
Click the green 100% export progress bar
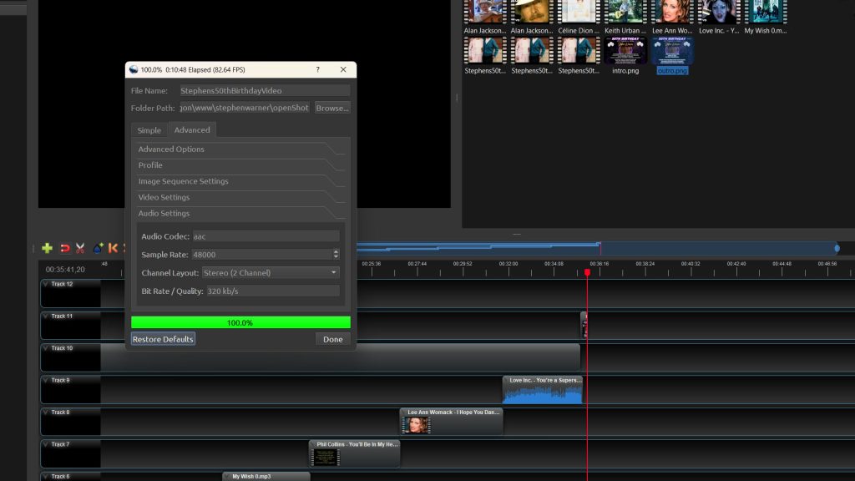(240, 322)
